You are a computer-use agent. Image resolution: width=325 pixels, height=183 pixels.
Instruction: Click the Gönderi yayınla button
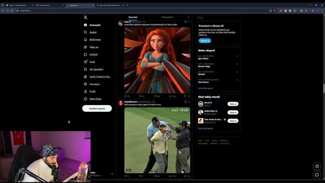point(97,109)
